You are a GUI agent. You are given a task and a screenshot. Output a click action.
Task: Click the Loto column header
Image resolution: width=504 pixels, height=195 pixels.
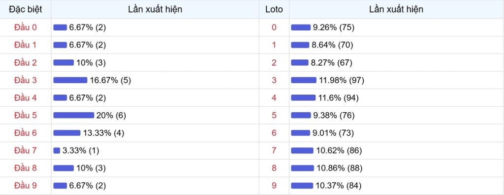pyautogui.click(x=274, y=9)
